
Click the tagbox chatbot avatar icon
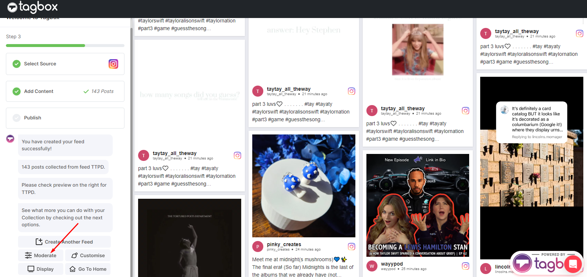coord(10,139)
